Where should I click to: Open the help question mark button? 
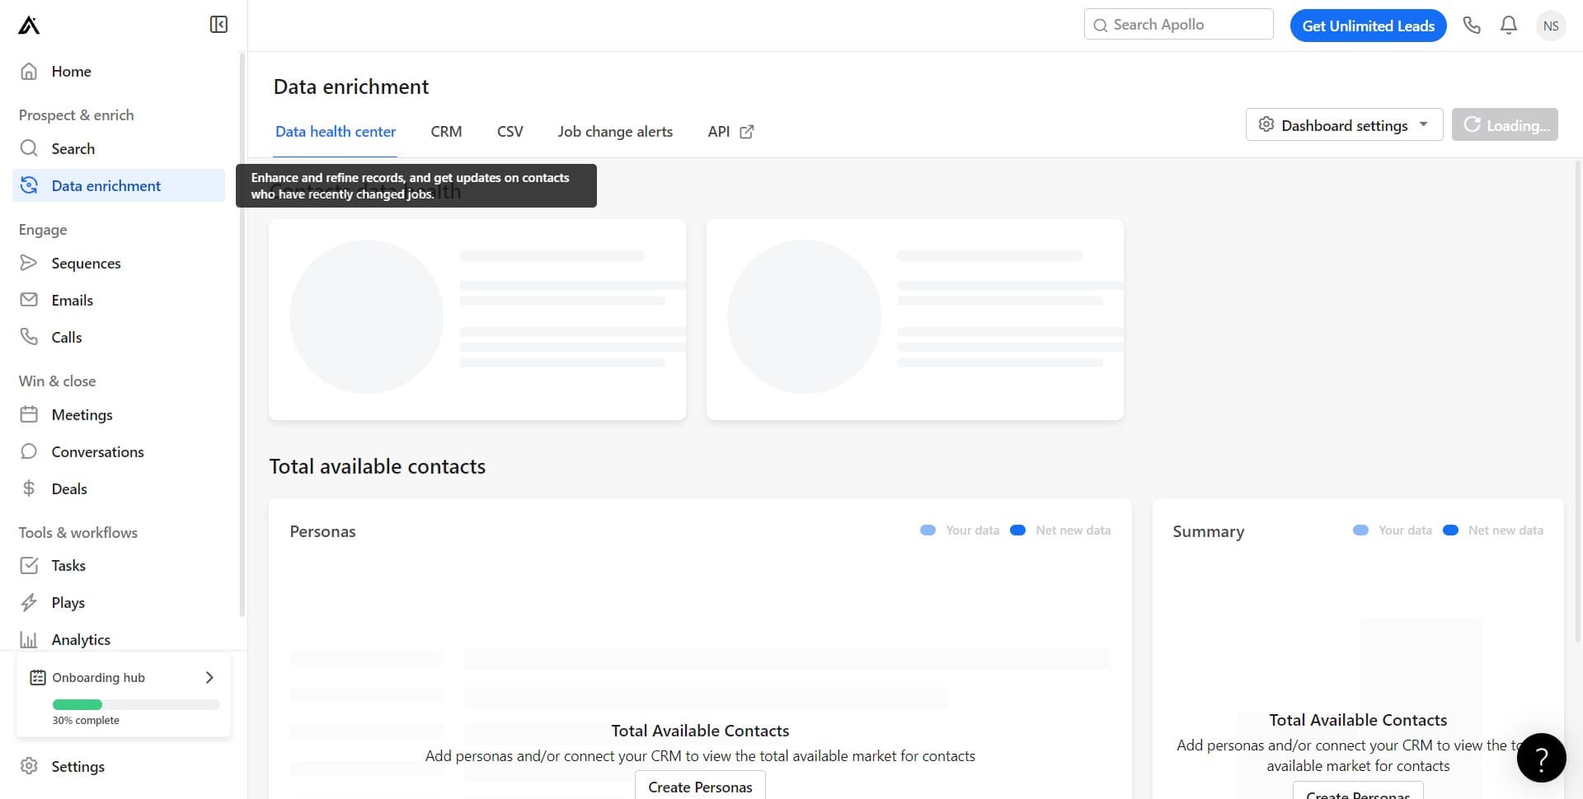(x=1540, y=757)
